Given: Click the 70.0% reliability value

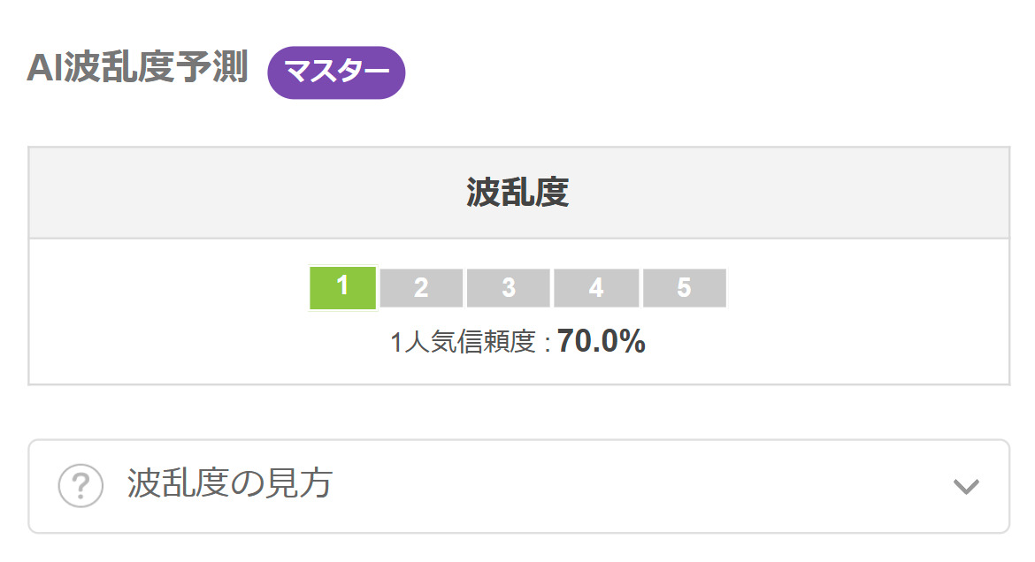Looking at the screenshot, I should (601, 341).
